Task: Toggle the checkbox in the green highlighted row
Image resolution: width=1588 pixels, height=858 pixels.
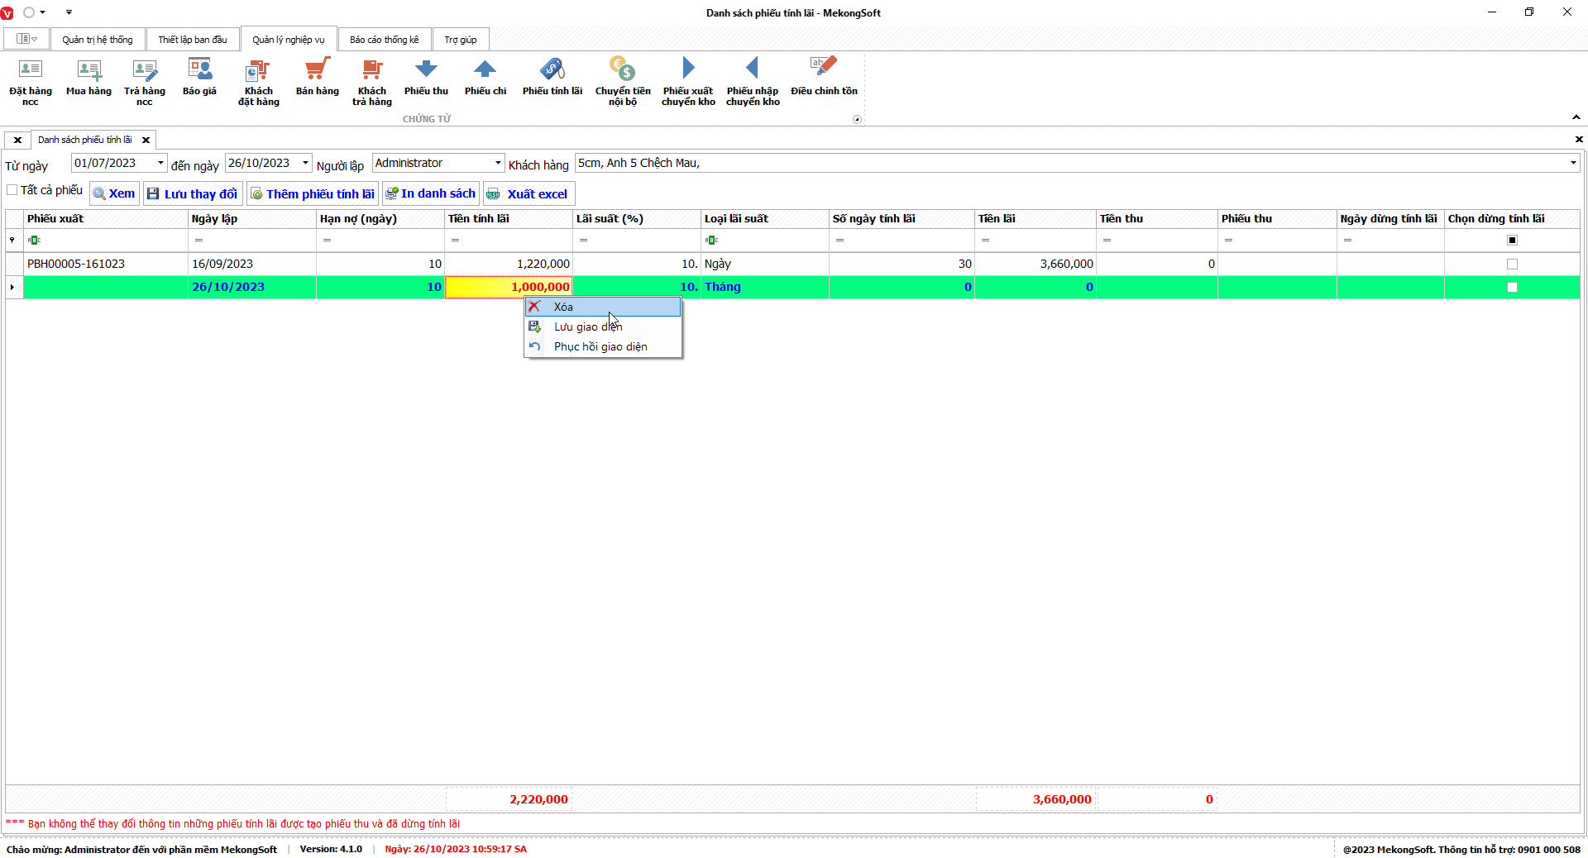Action: 1512,288
